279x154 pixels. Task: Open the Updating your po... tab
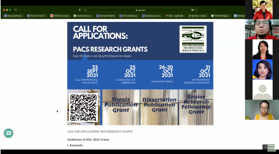click(x=152, y=16)
